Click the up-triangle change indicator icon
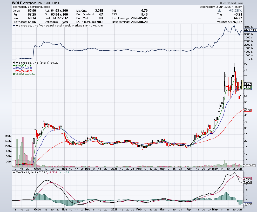The width and height of the screenshot is (257, 212). pos(219,11)
